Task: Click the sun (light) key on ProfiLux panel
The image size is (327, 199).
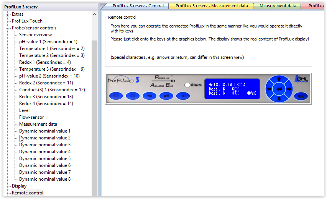Action: click(x=116, y=96)
